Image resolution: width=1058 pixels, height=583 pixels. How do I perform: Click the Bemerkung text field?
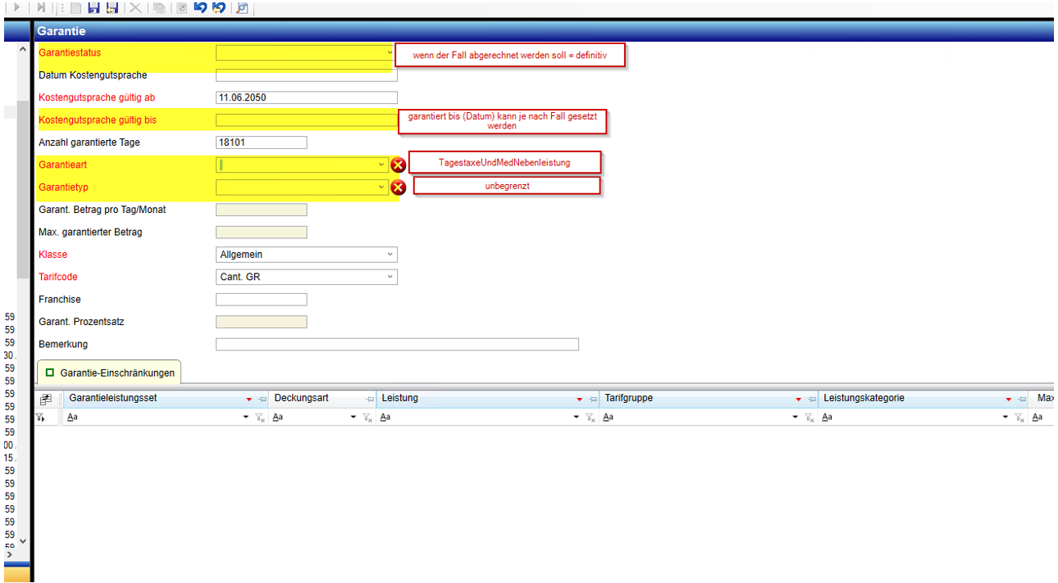coord(397,344)
